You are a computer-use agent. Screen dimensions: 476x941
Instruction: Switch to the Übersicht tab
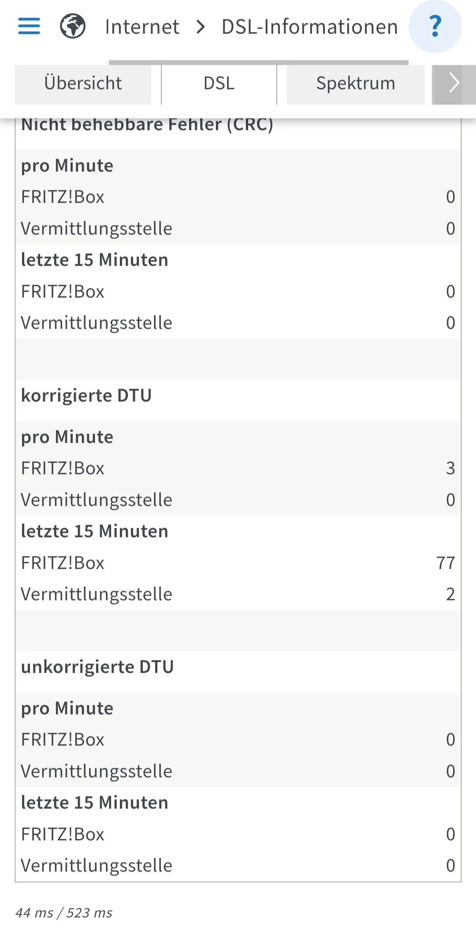[x=83, y=84]
